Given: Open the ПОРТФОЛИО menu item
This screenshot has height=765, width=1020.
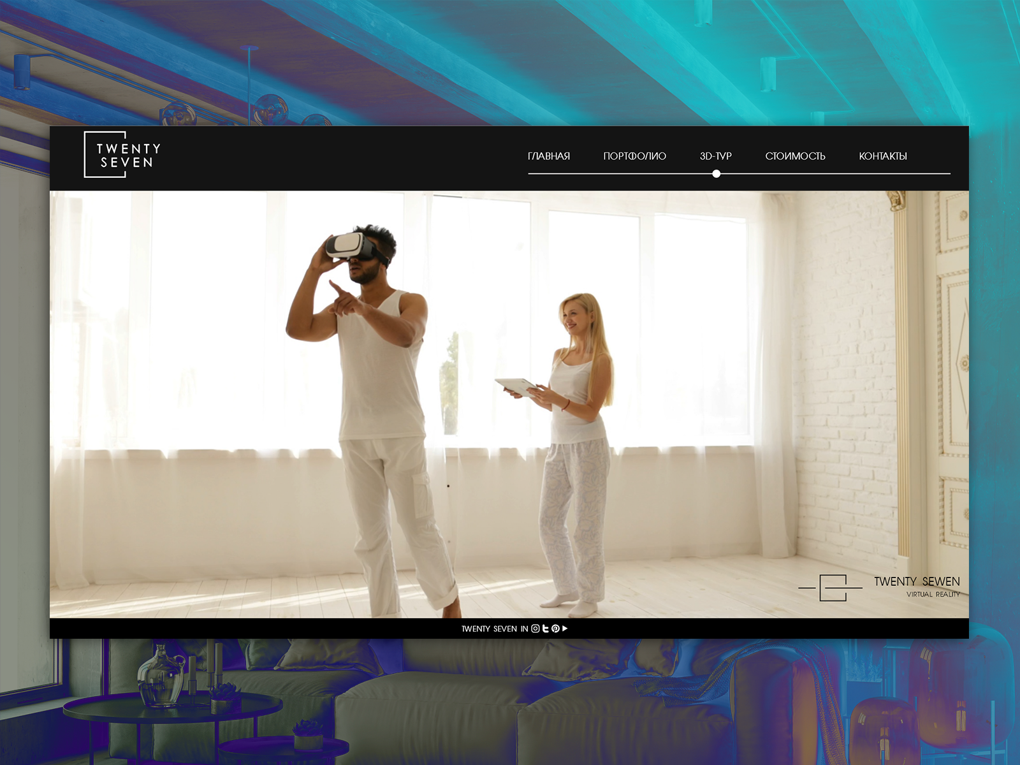Looking at the screenshot, I should coord(635,156).
